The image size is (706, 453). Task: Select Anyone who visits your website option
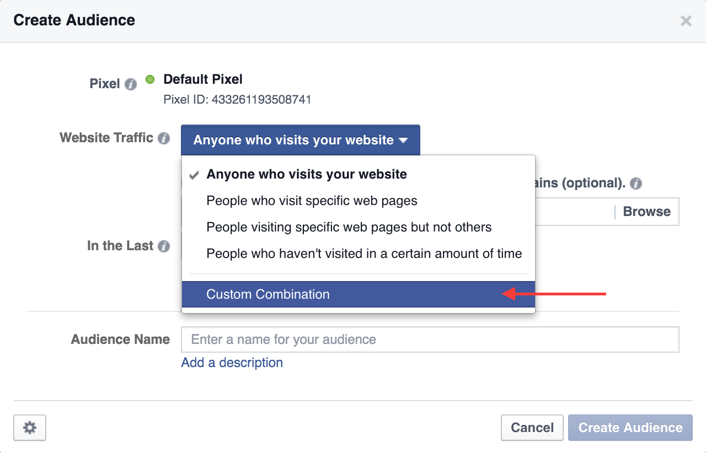click(x=306, y=175)
